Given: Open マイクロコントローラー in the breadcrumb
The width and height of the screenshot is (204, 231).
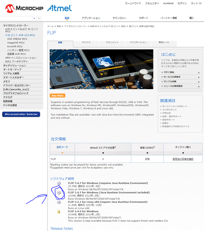Looking at the screenshot, I should 76,26.
